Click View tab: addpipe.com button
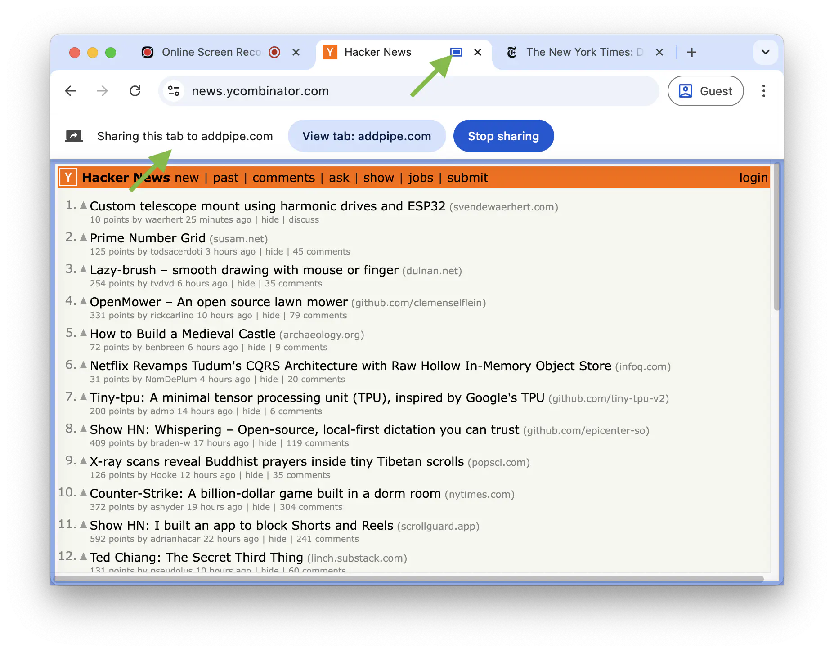 pyautogui.click(x=367, y=136)
